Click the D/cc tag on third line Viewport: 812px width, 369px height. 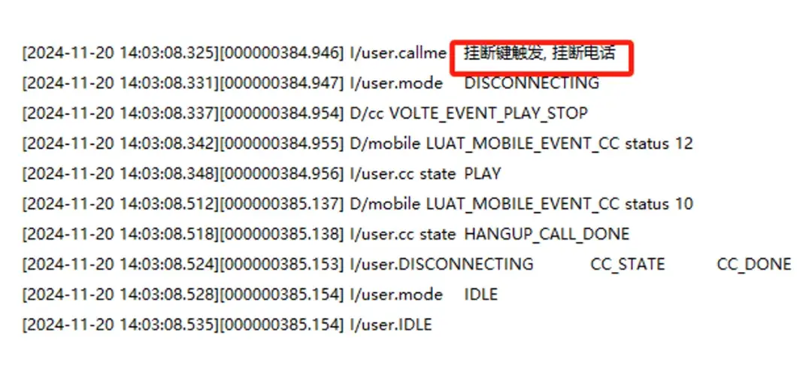367,113
